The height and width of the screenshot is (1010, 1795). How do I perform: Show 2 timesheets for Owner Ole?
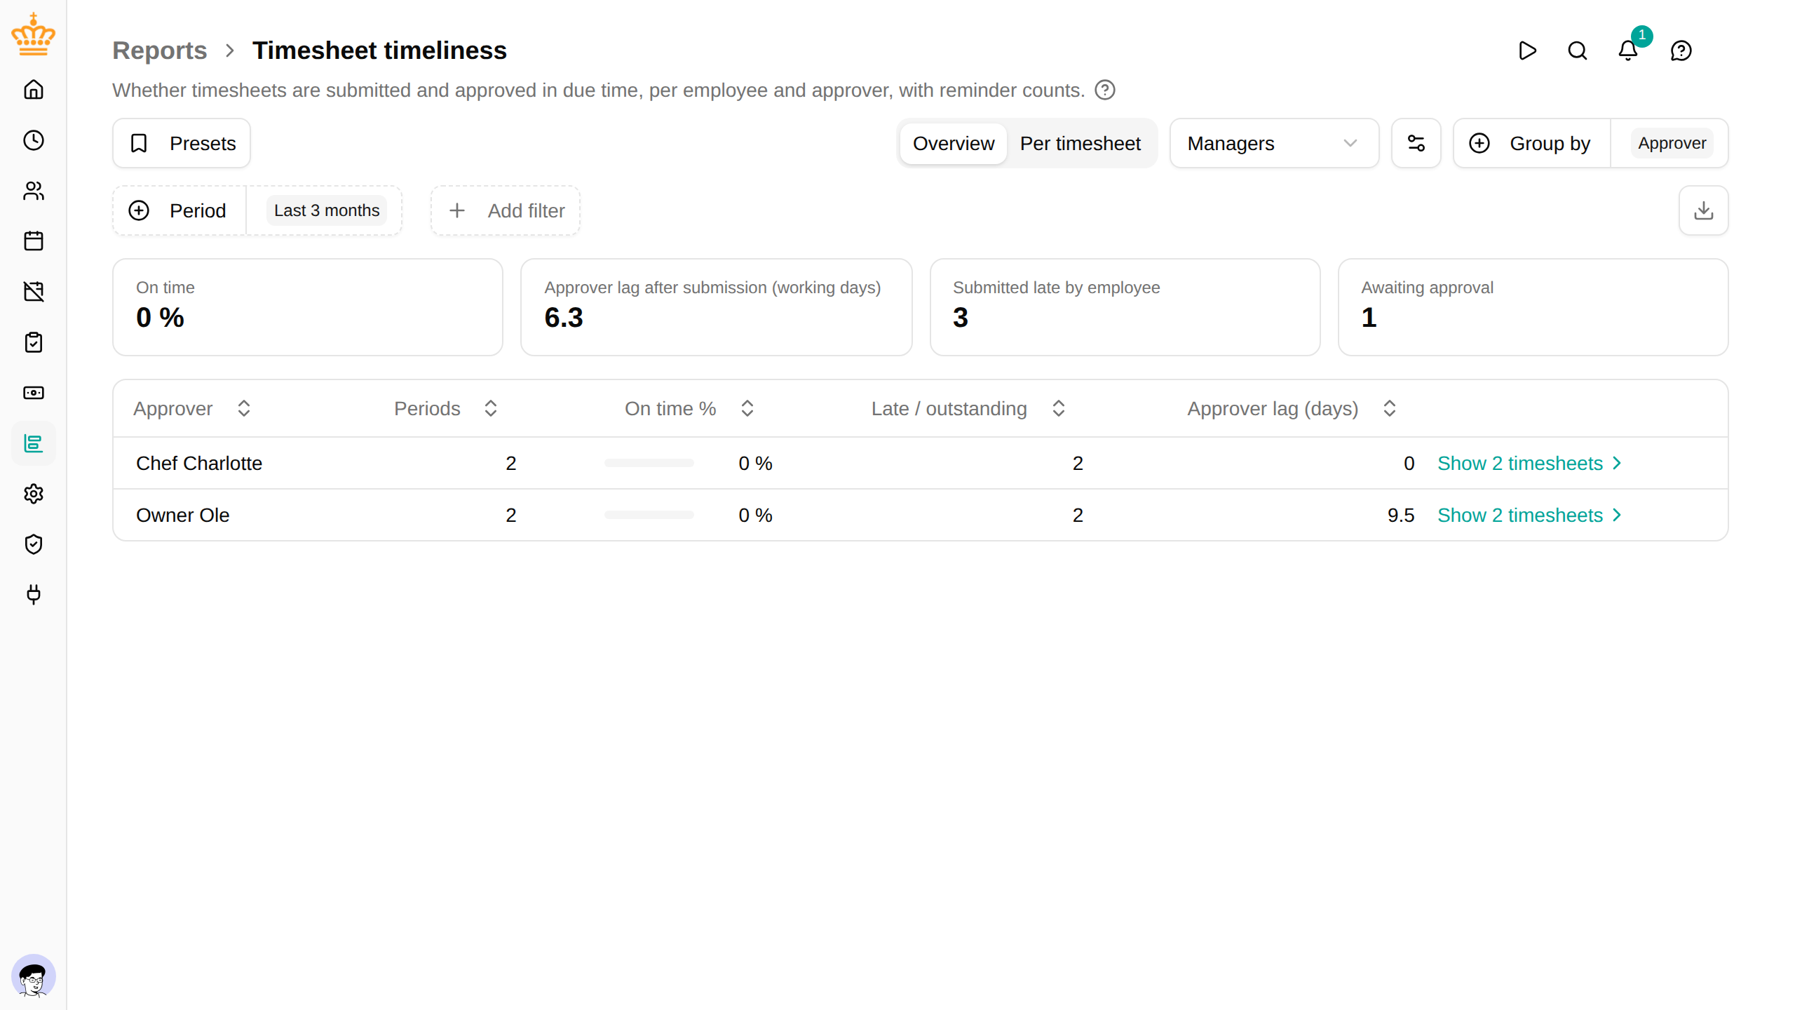[x=1530, y=515]
